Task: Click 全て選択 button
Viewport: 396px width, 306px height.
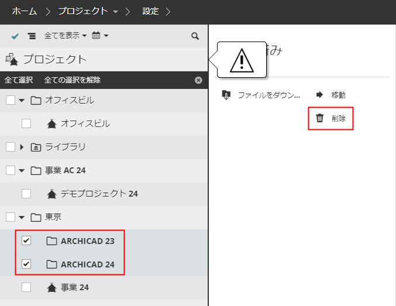Action: pyautogui.click(x=19, y=80)
